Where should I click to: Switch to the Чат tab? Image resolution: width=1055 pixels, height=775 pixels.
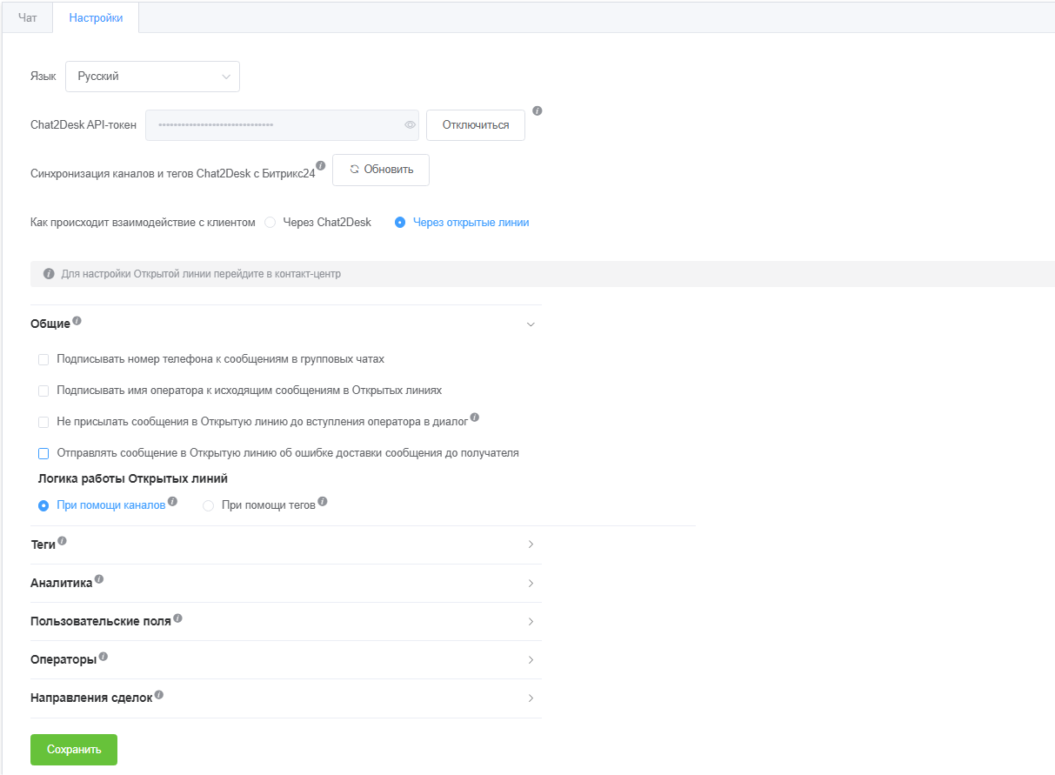(28, 17)
